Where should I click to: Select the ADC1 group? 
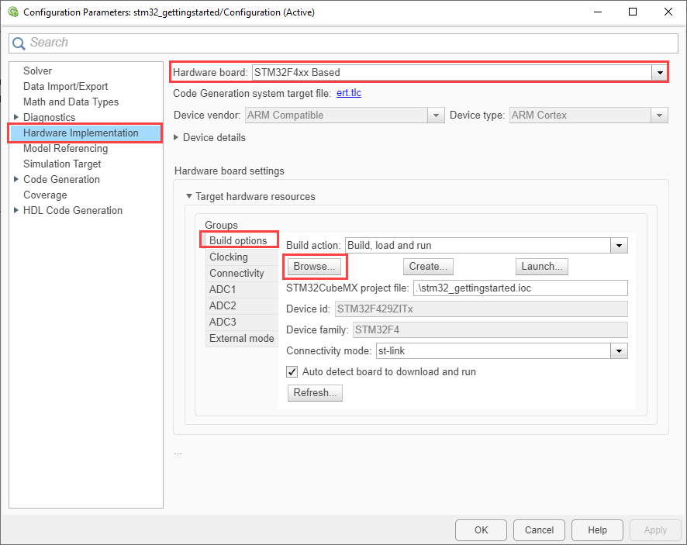(222, 289)
